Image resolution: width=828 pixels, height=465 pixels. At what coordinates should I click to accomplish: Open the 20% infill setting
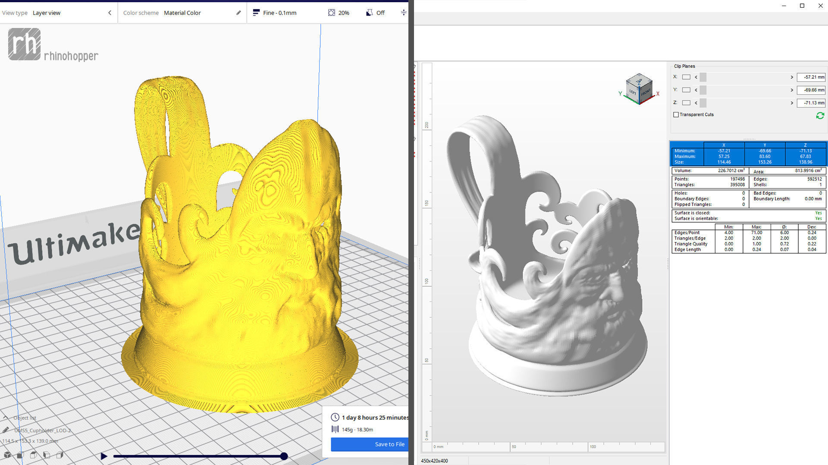point(339,13)
